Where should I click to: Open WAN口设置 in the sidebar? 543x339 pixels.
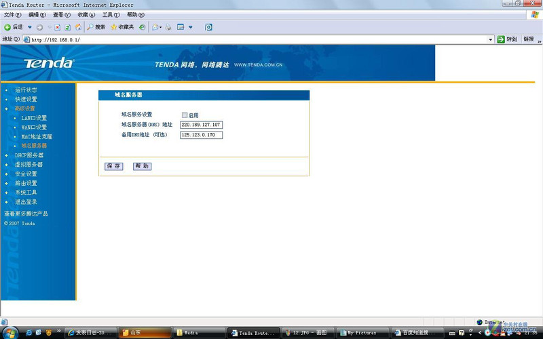coord(34,127)
